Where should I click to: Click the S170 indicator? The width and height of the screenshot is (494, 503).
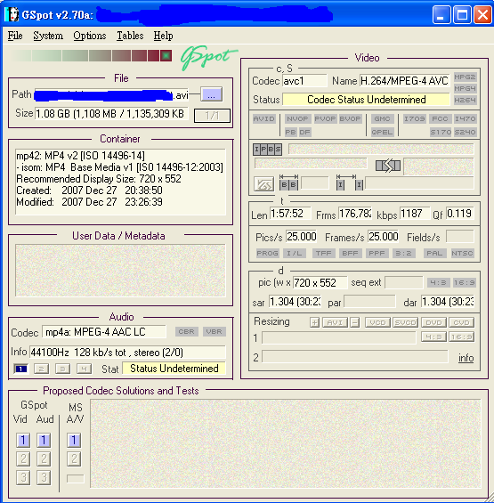441,132
